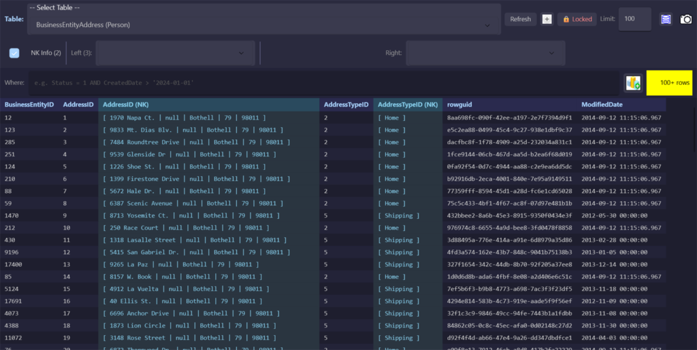Click the AddressTypeID column header

pyautogui.click(x=346, y=105)
